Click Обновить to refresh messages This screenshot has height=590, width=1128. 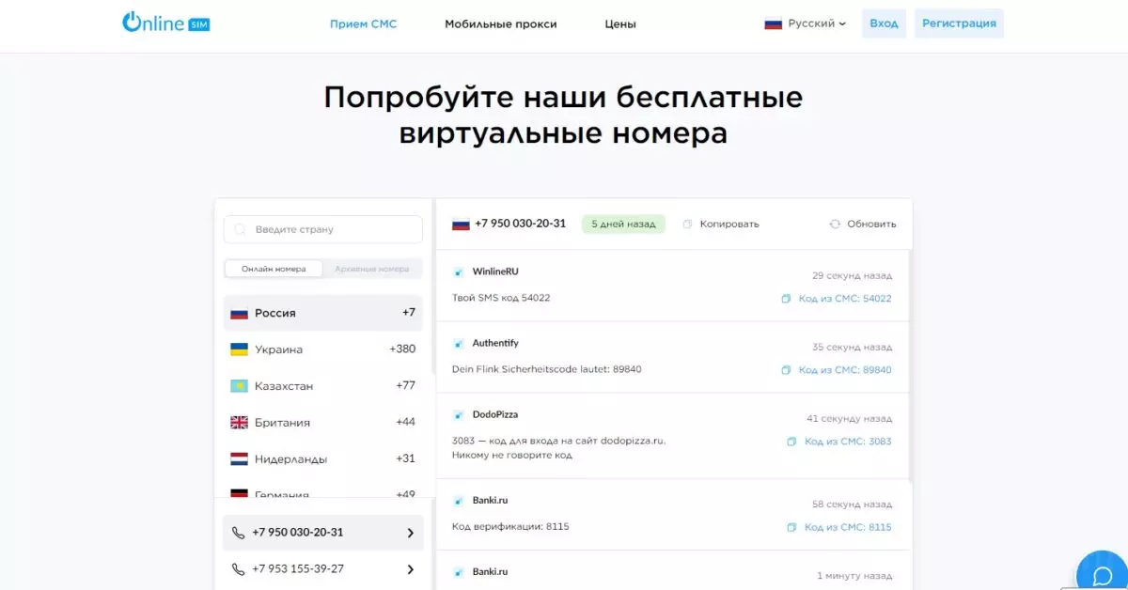point(871,224)
